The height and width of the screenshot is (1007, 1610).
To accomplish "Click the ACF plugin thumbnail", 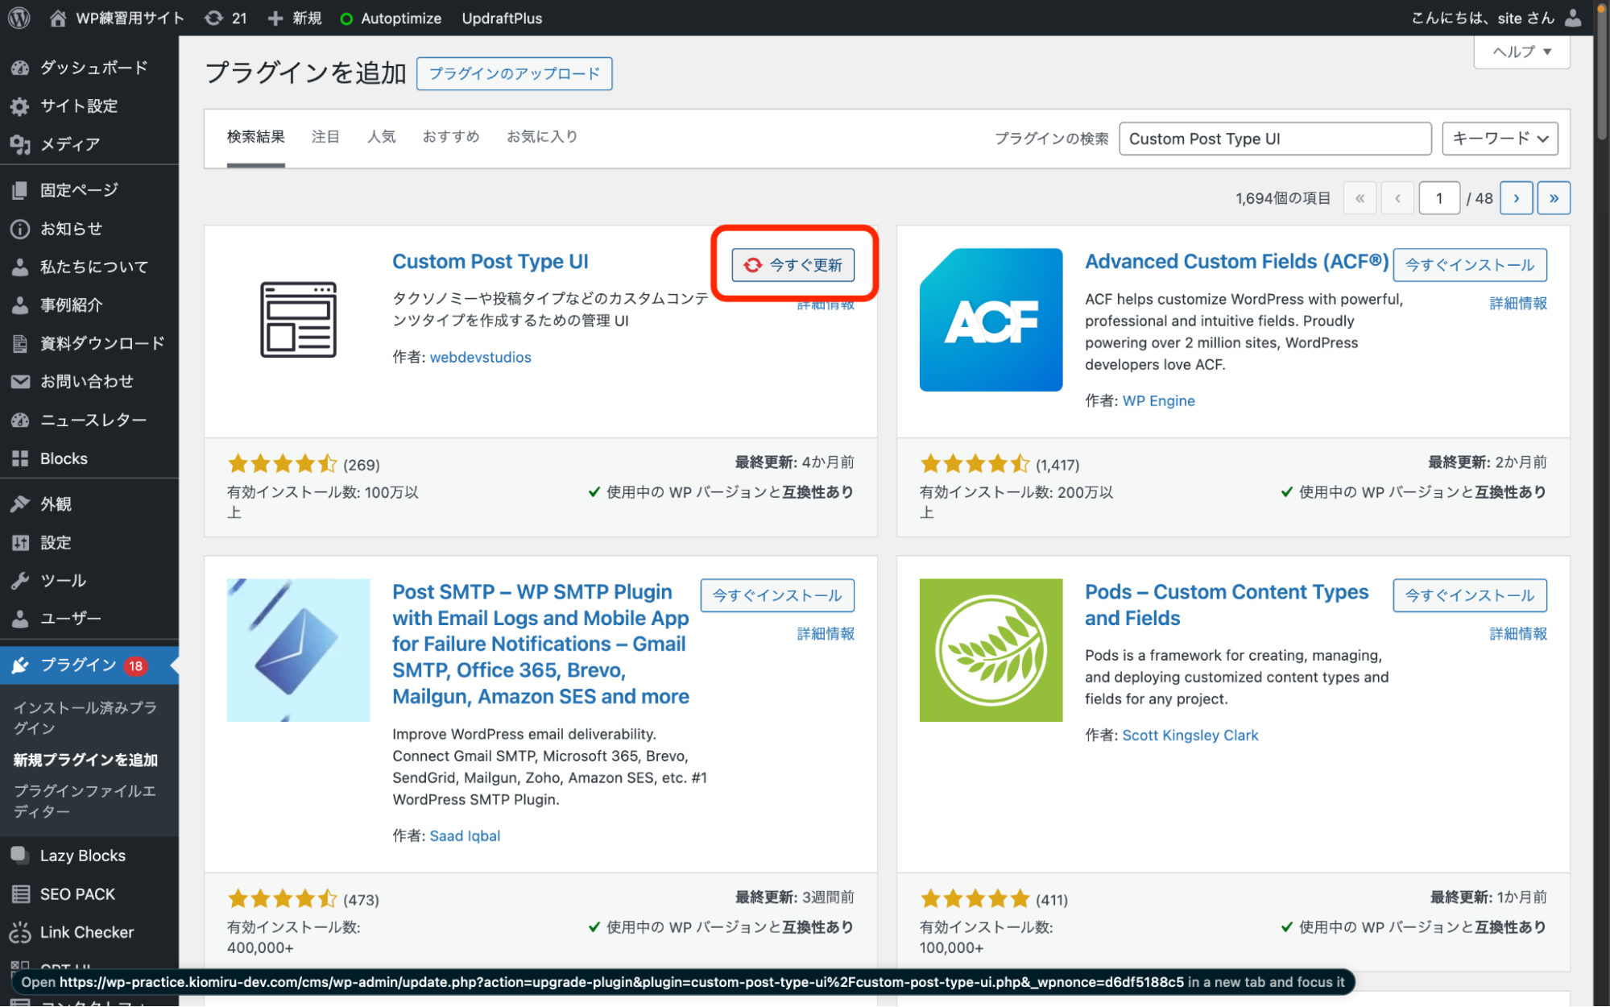I will [x=991, y=320].
